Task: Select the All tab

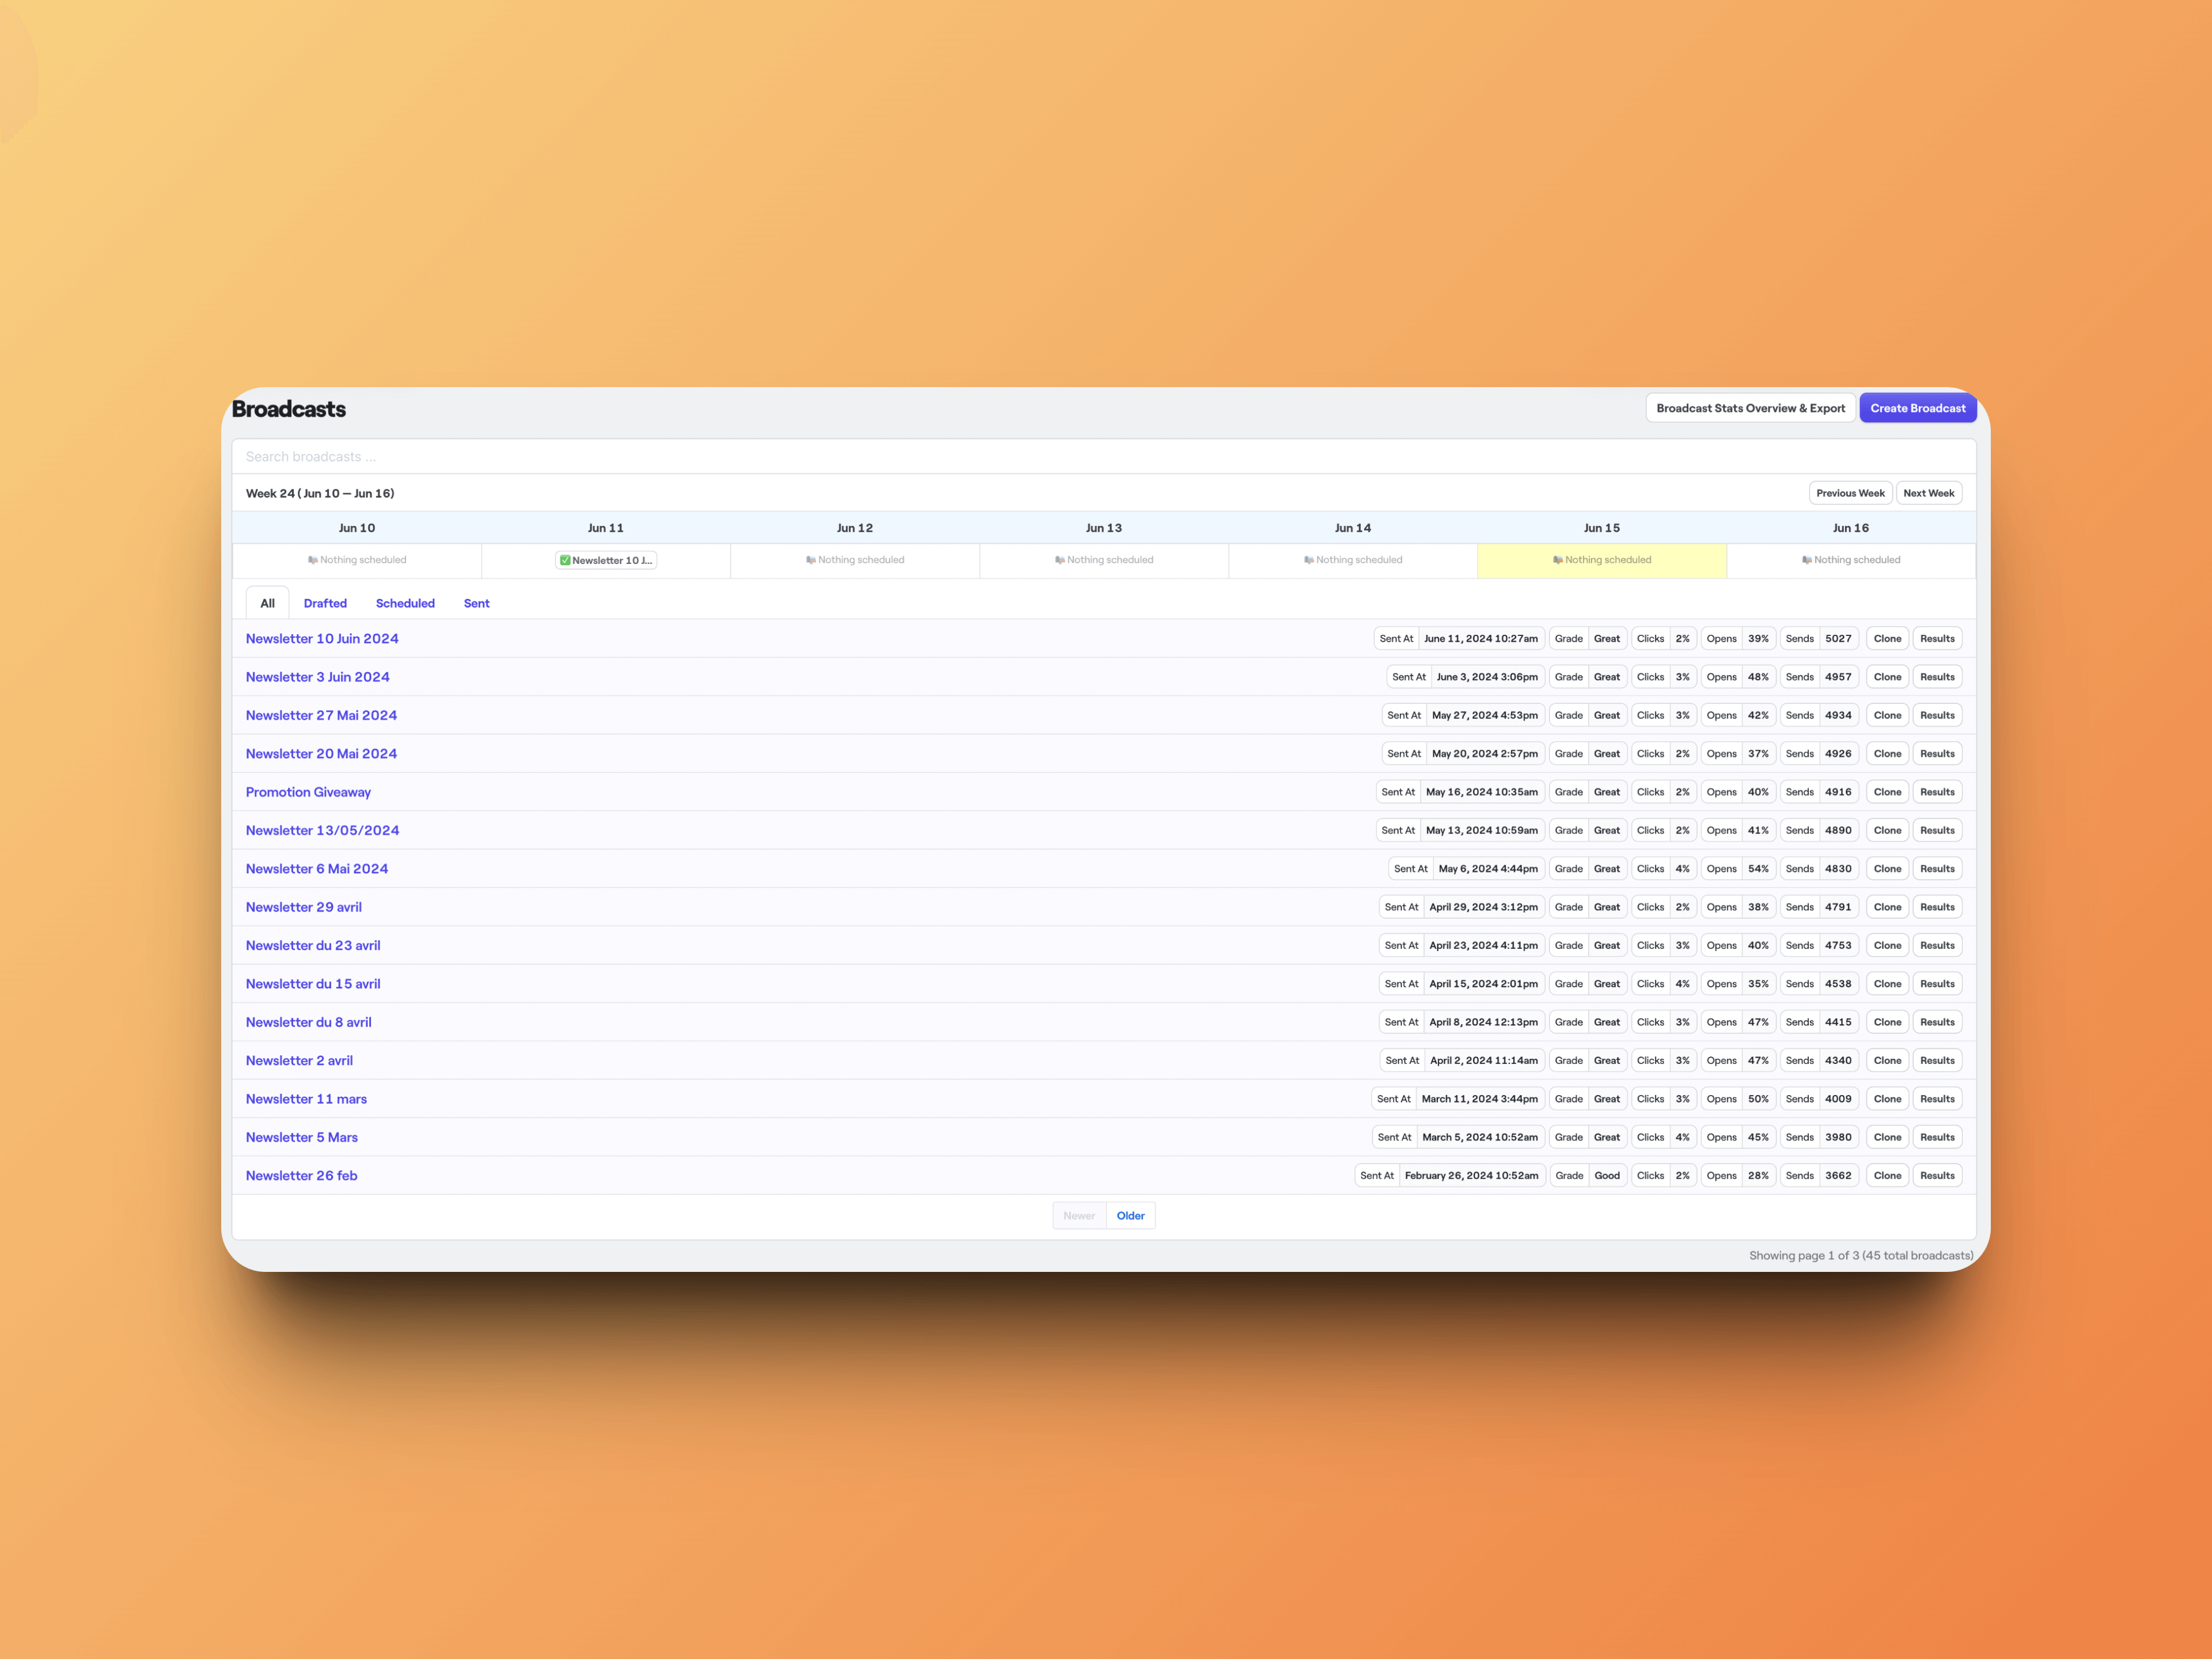Action: point(267,603)
